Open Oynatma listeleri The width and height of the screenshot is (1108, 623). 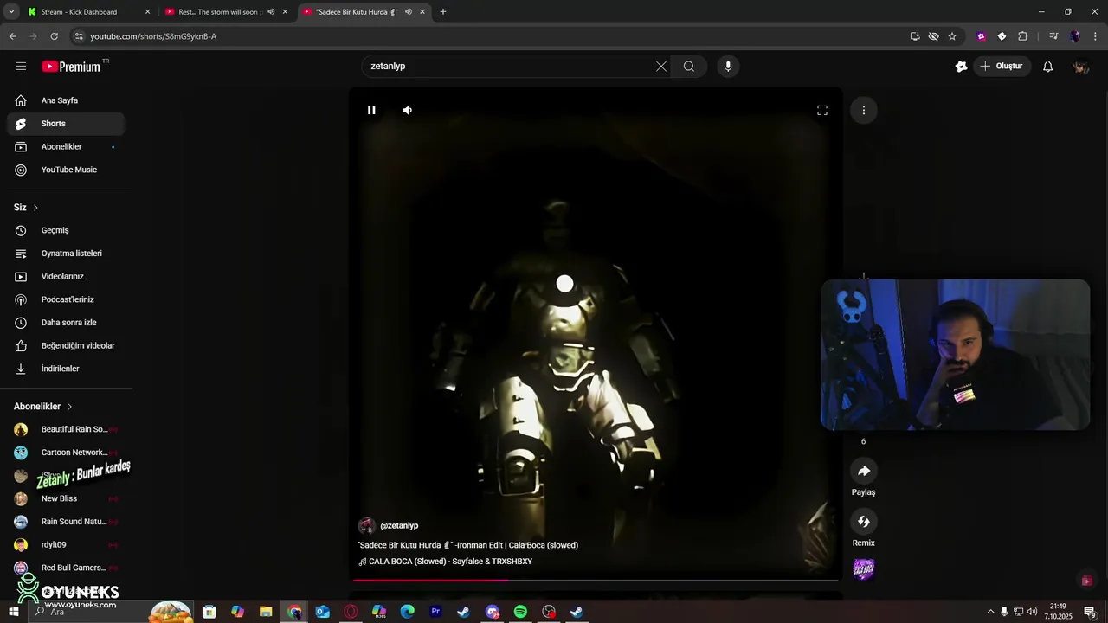(x=66, y=254)
